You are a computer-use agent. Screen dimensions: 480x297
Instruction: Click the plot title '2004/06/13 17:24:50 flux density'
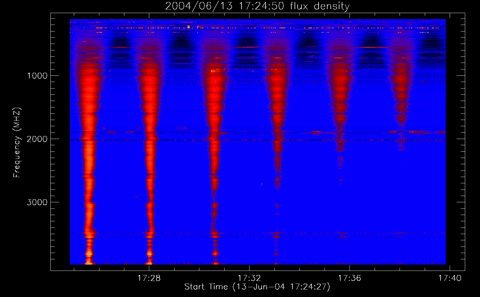click(x=257, y=6)
